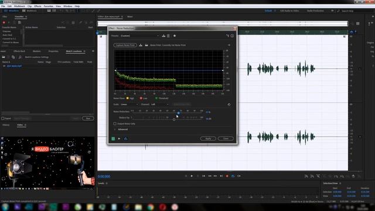Viewport: 375px width, 211px height.
Task: Click the Stop button in transport
Action: coord(186,176)
